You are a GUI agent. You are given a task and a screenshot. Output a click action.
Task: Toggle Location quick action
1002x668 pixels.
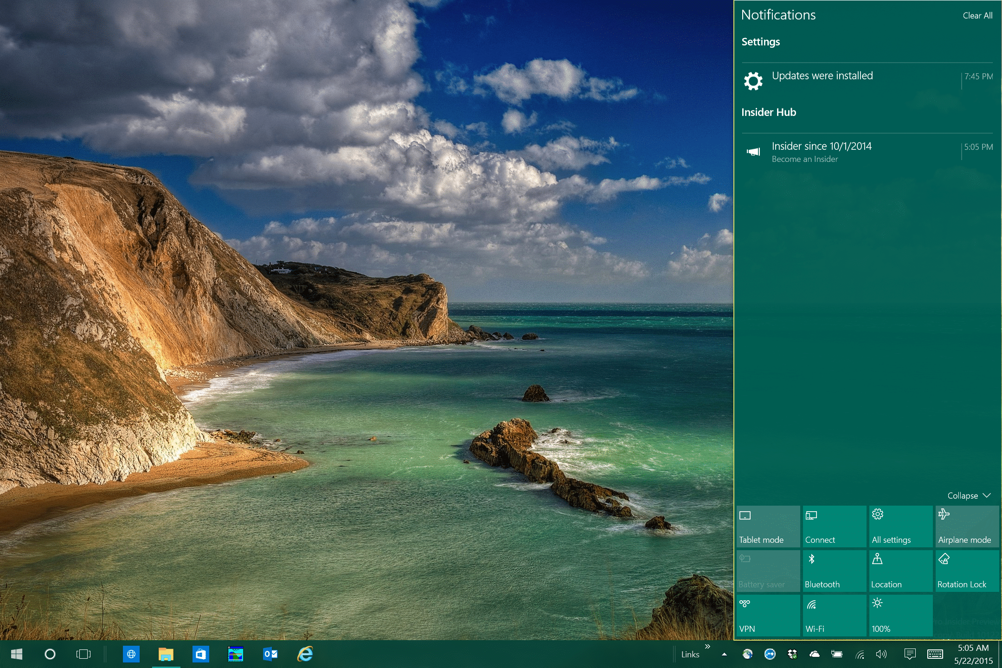tap(900, 571)
